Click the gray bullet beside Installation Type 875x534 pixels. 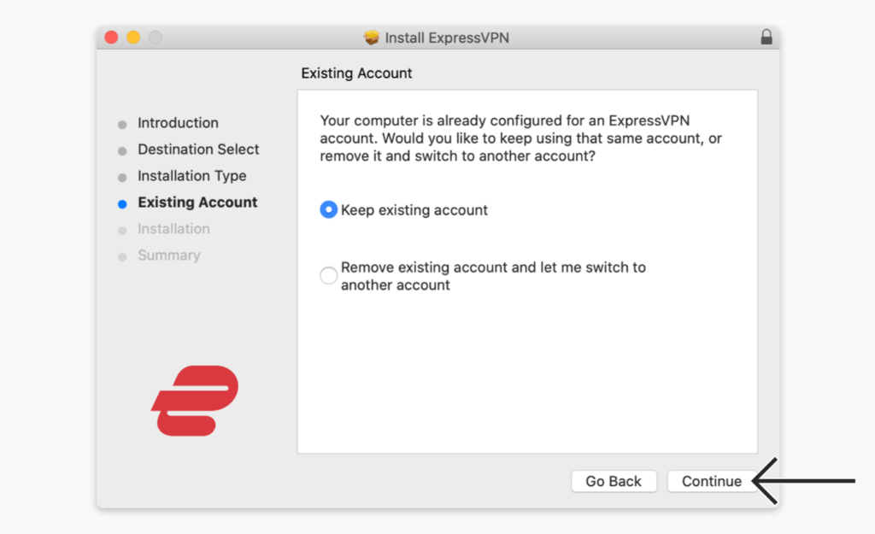[122, 176]
